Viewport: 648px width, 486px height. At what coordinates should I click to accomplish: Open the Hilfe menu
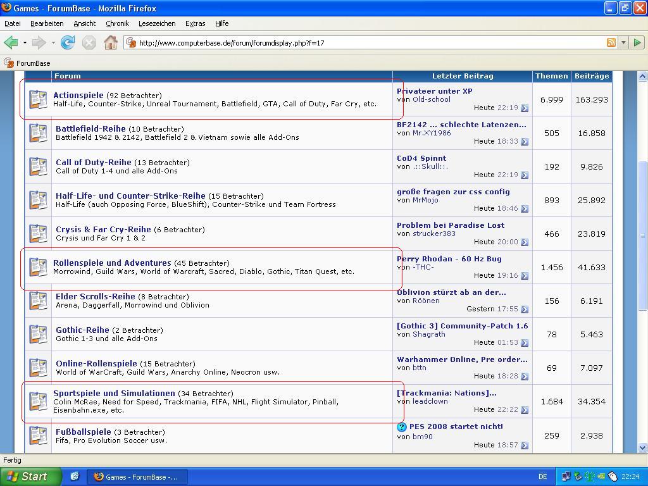click(x=222, y=23)
